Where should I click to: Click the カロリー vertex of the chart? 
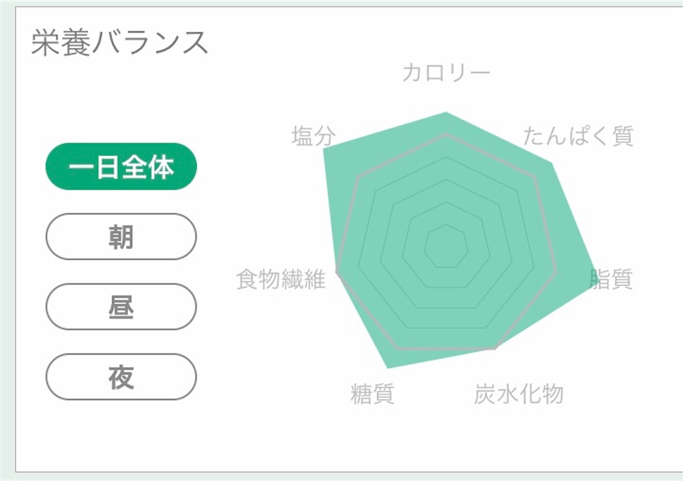pos(446,112)
